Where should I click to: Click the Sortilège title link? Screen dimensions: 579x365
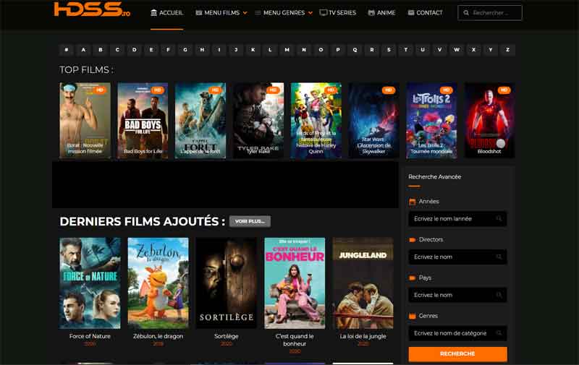[x=227, y=336]
